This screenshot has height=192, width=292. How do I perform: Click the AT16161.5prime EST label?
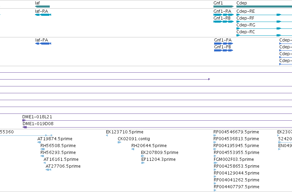(x=61, y=159)
